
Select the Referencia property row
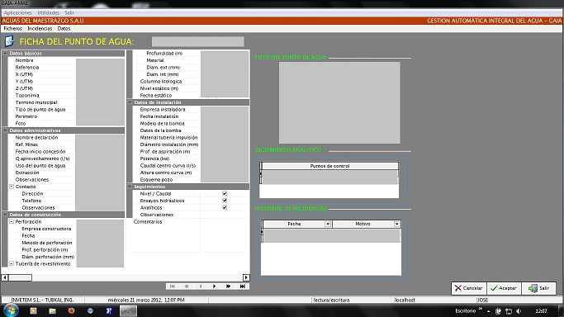click(x=66, y=67)
